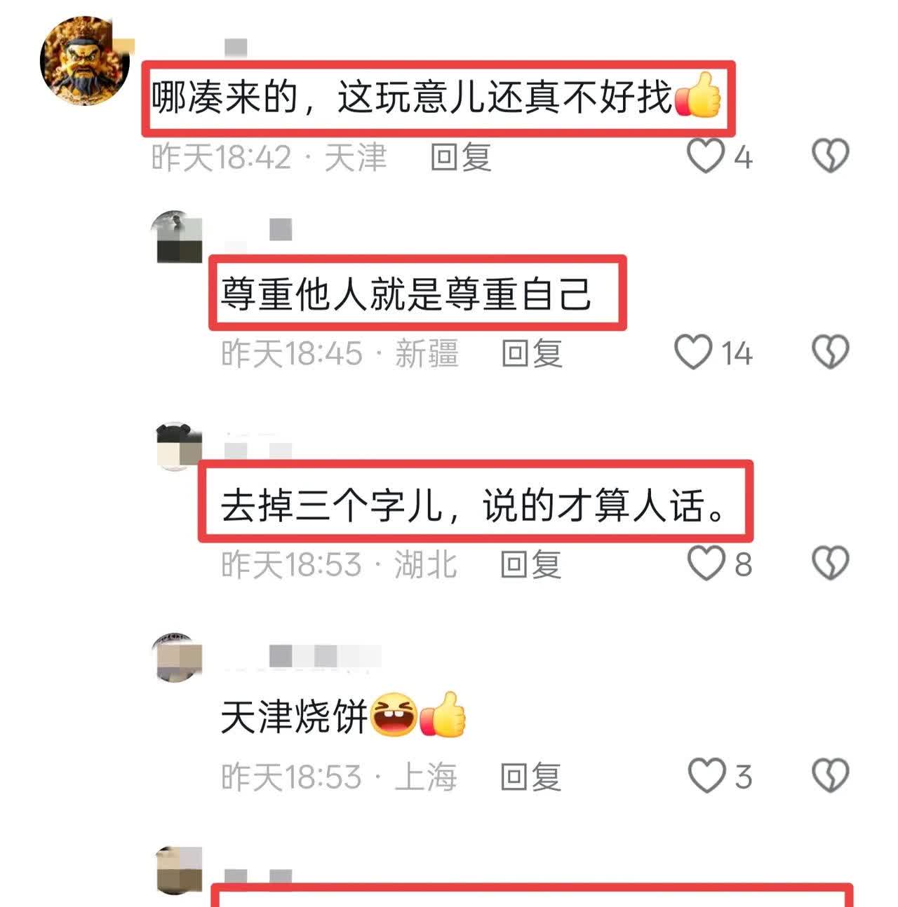Dislike the 湖北 comment via broken heart

click(831, 564)
